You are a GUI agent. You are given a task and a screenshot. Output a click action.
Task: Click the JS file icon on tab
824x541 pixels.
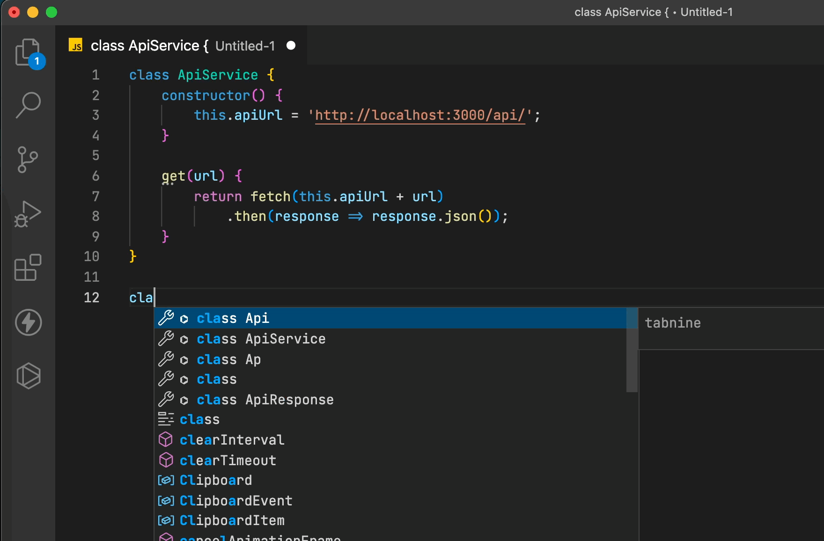tap(75, 45)
